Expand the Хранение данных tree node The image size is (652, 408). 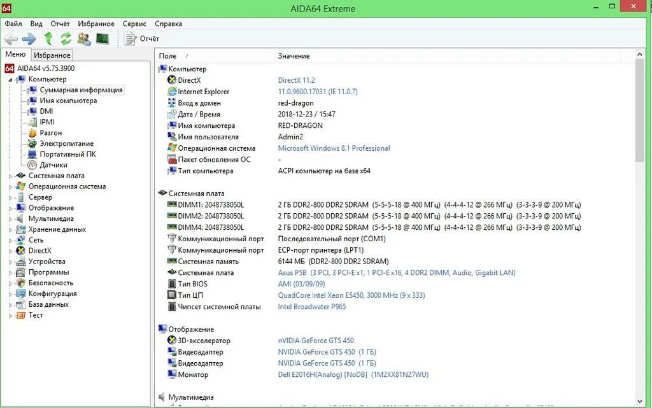10,230
